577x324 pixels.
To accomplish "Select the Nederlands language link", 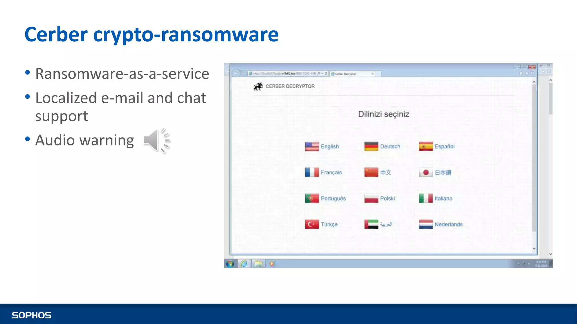I will pos(449,224).
